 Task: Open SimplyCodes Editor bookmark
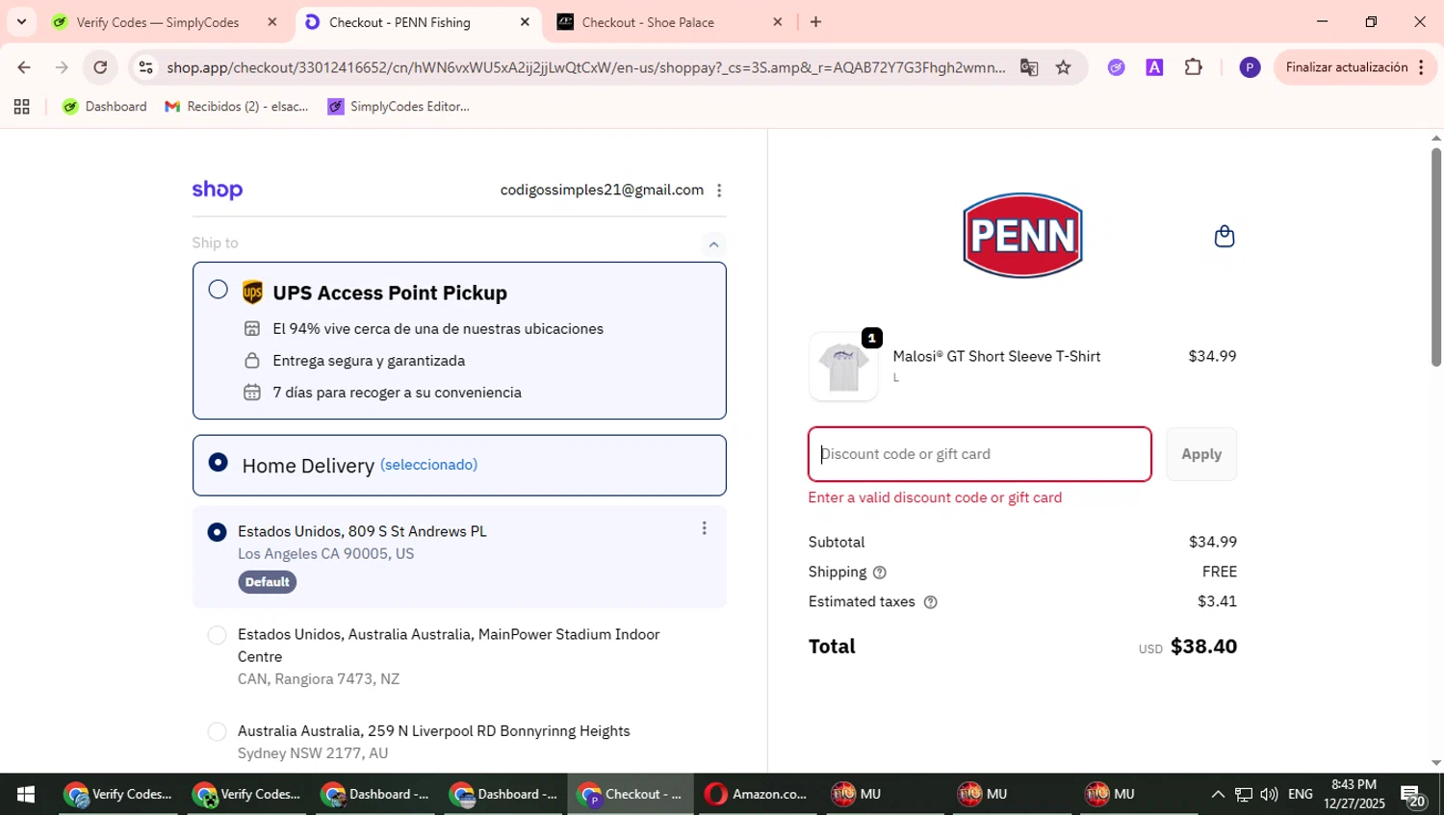pos(400,107)
